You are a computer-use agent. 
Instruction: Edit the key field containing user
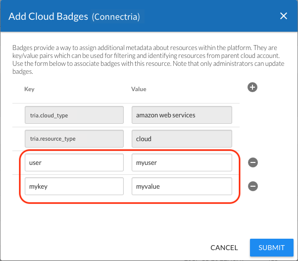[x=74, y=162]
